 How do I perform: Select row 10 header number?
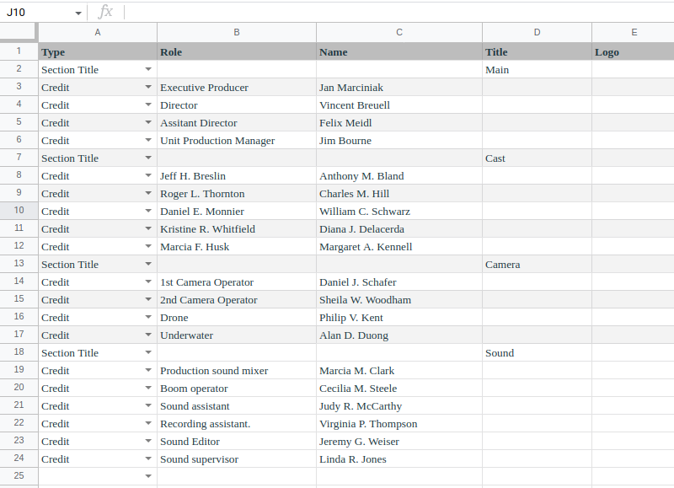pyautogui.click(x=19, y=210)
